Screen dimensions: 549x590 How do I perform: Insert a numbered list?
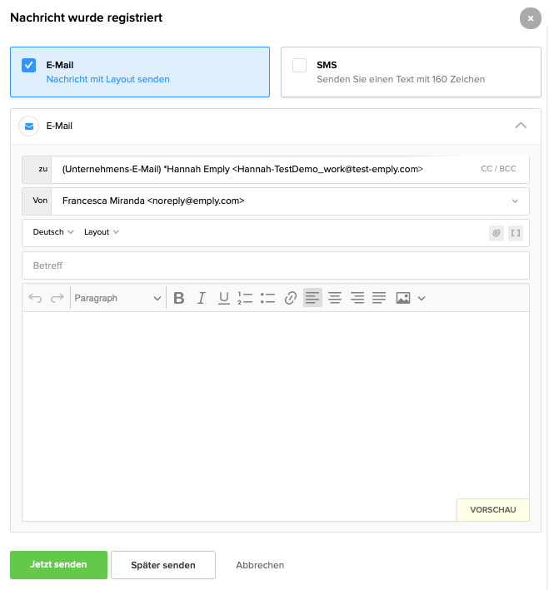(245, 298)
